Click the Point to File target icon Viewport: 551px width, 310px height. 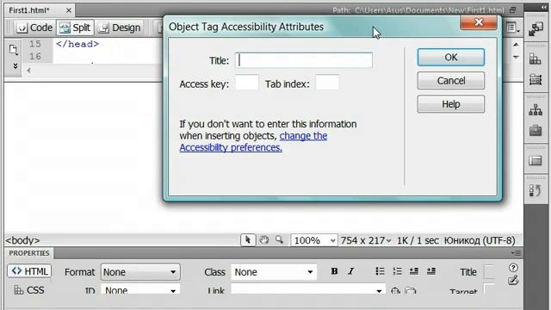click(395, 291)
